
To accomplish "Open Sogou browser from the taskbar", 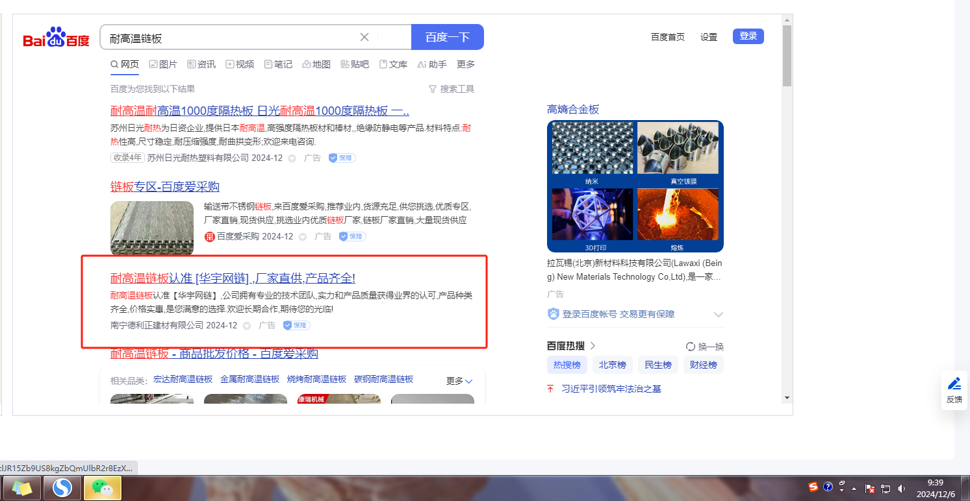I will pos(62,487).
